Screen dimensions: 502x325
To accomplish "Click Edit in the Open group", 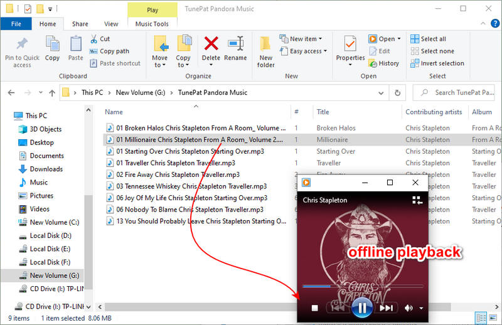I will click(380, 51).
